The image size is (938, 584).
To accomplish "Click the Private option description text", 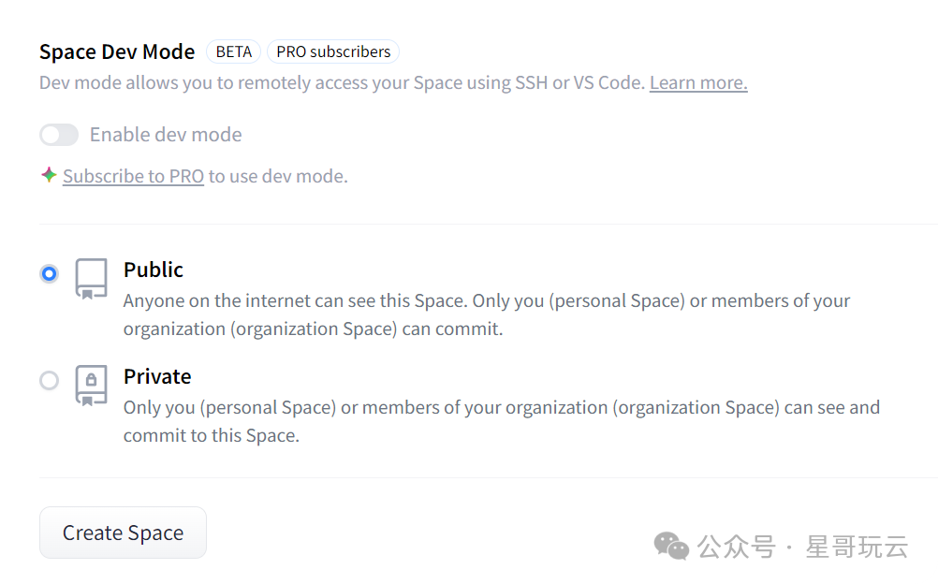I will (x=501, y=421).
